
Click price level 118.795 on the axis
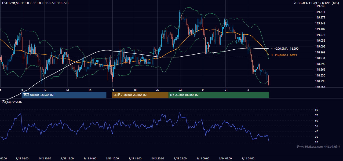coord(320,81)
